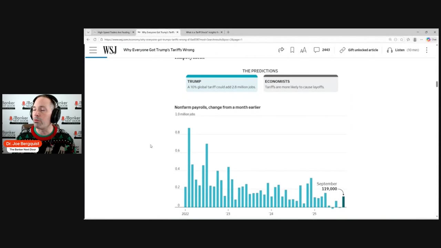
Task: Click scrollbar down arrow
Action: [x=437, y=217]
